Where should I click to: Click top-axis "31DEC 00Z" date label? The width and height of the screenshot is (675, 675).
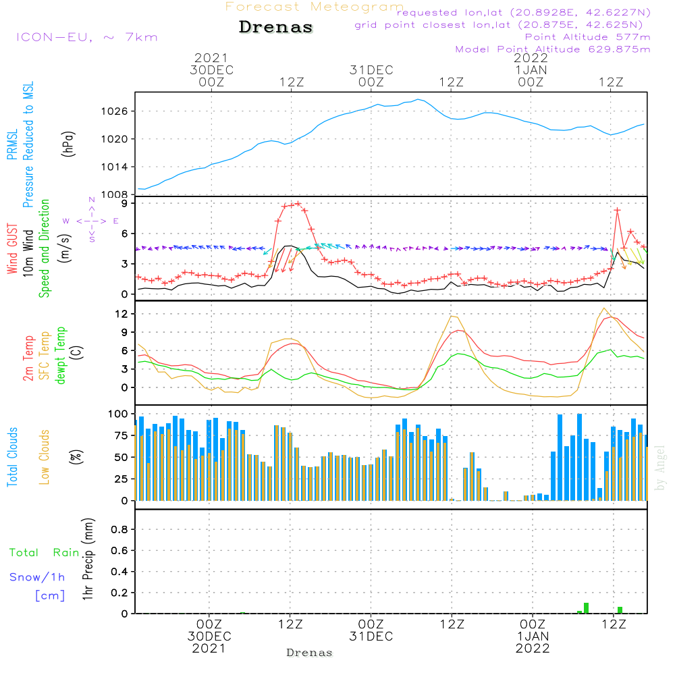tap(371, 76)
